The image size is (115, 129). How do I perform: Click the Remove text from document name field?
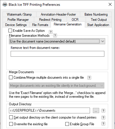[x=57, y=54]
